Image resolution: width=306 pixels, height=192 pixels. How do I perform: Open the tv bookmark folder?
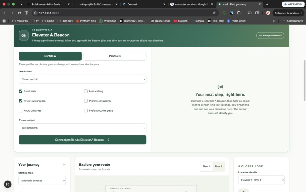pos(35,21)
